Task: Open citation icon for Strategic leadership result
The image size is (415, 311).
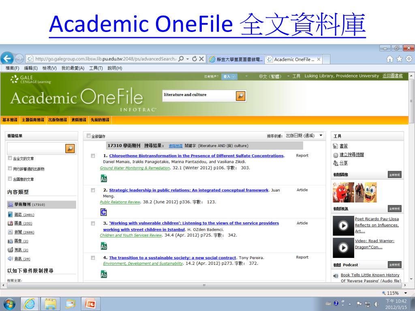Action: pos(104,212)
